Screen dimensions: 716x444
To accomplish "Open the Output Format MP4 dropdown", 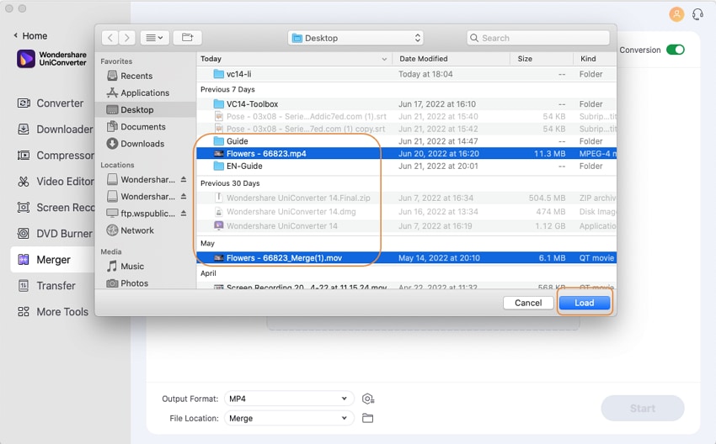I will click(289, 399).
